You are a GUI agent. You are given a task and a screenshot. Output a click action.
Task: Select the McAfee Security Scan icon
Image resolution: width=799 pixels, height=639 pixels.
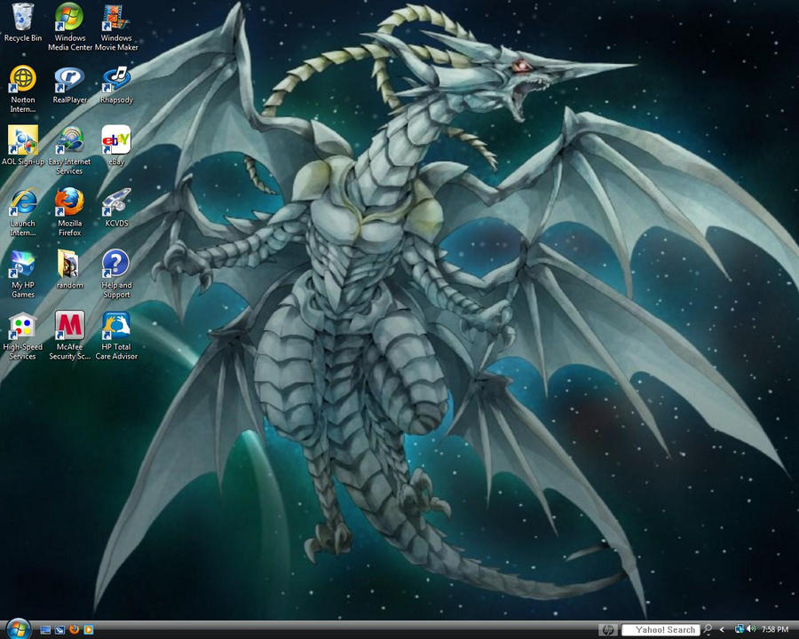coord(70,335)
